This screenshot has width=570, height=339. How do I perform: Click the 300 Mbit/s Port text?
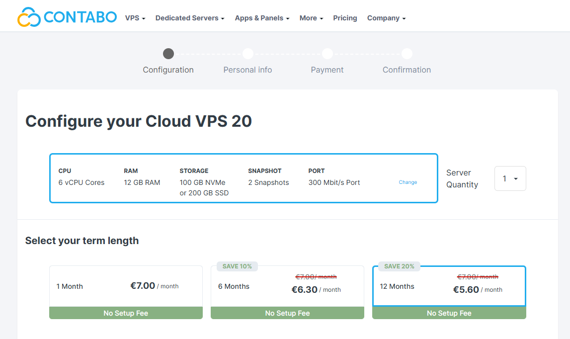pyautogui.click(x=334, y=182)
